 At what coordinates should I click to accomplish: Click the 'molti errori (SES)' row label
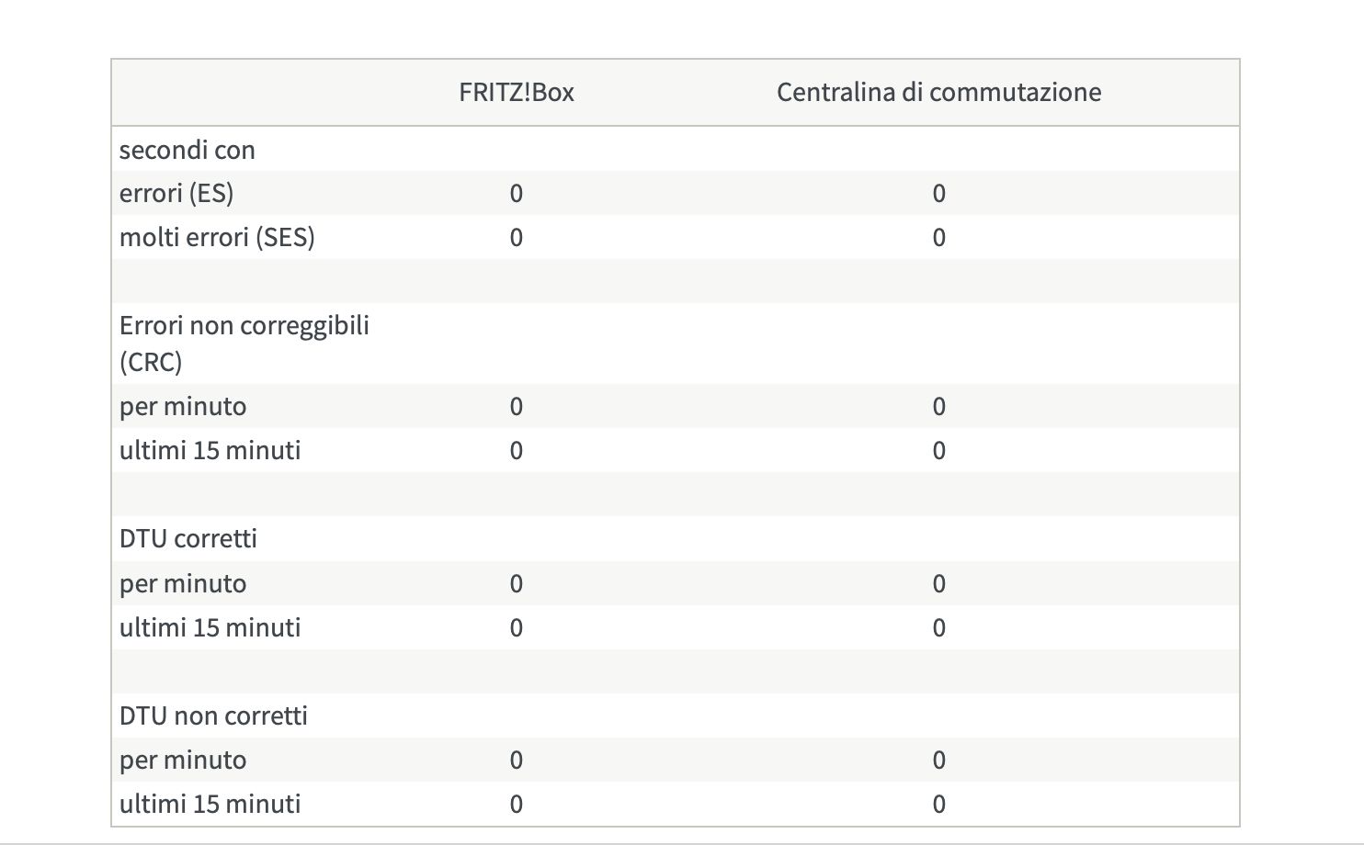(217, 237)
